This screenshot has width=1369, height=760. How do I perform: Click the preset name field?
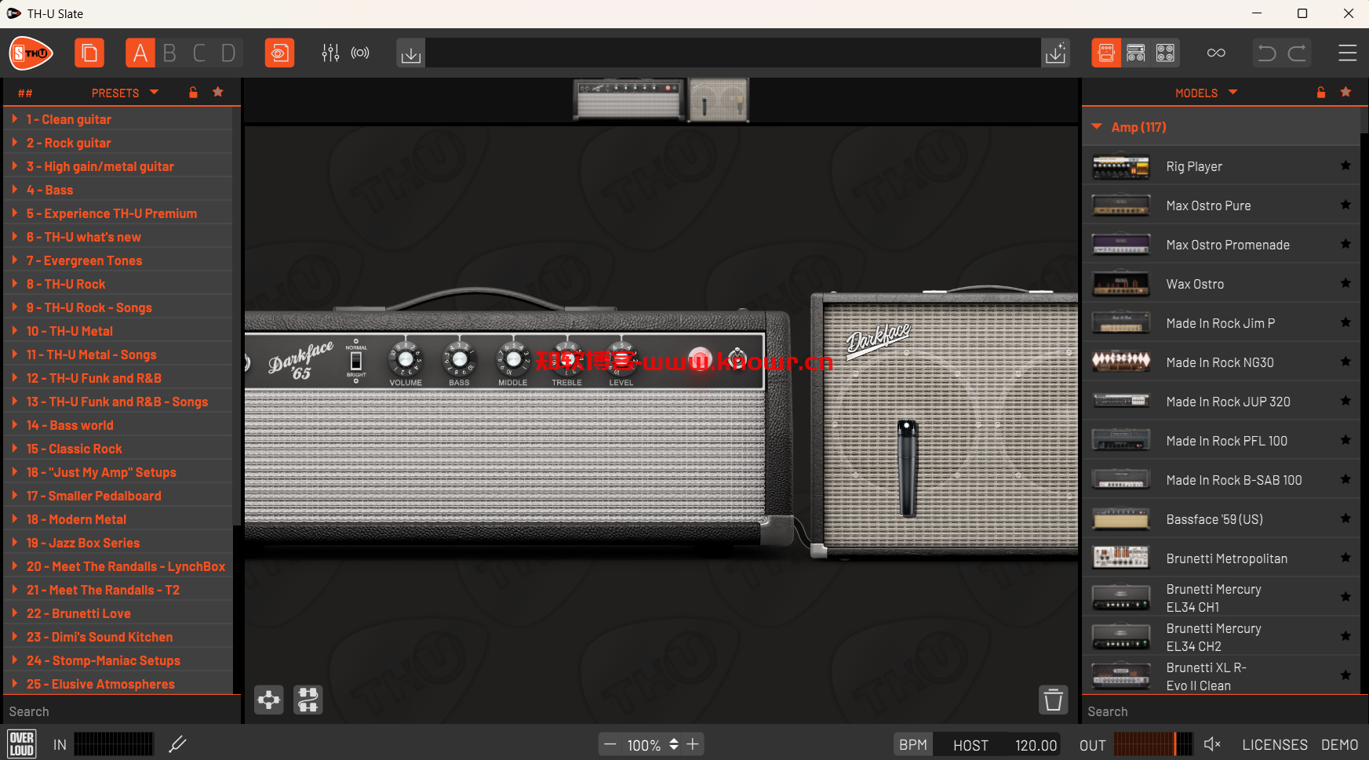click(733, 53)
